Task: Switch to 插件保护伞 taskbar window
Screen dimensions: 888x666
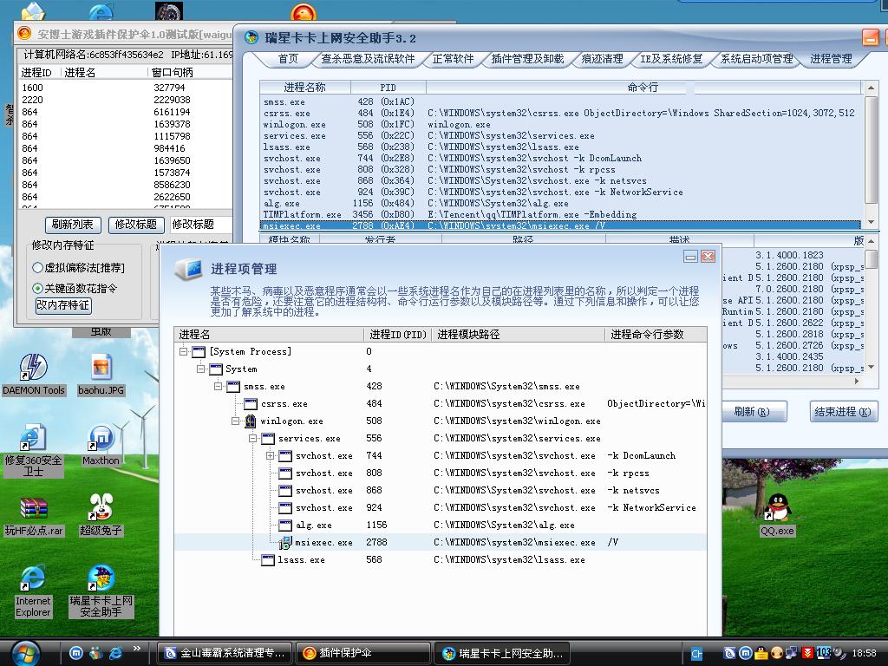Action: 362,653
